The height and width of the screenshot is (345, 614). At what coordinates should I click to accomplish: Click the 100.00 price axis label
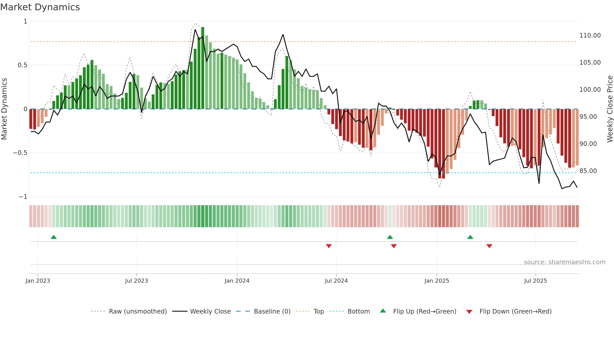pyautogui.click(x=590, y=90)
